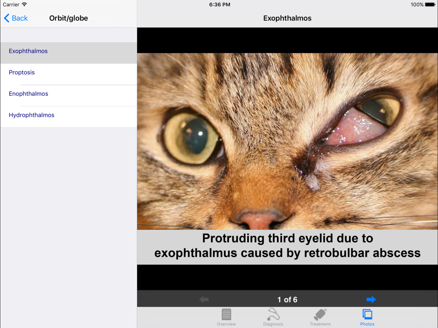
Task: Select Exophthalmos in the list
Action: 68,53
